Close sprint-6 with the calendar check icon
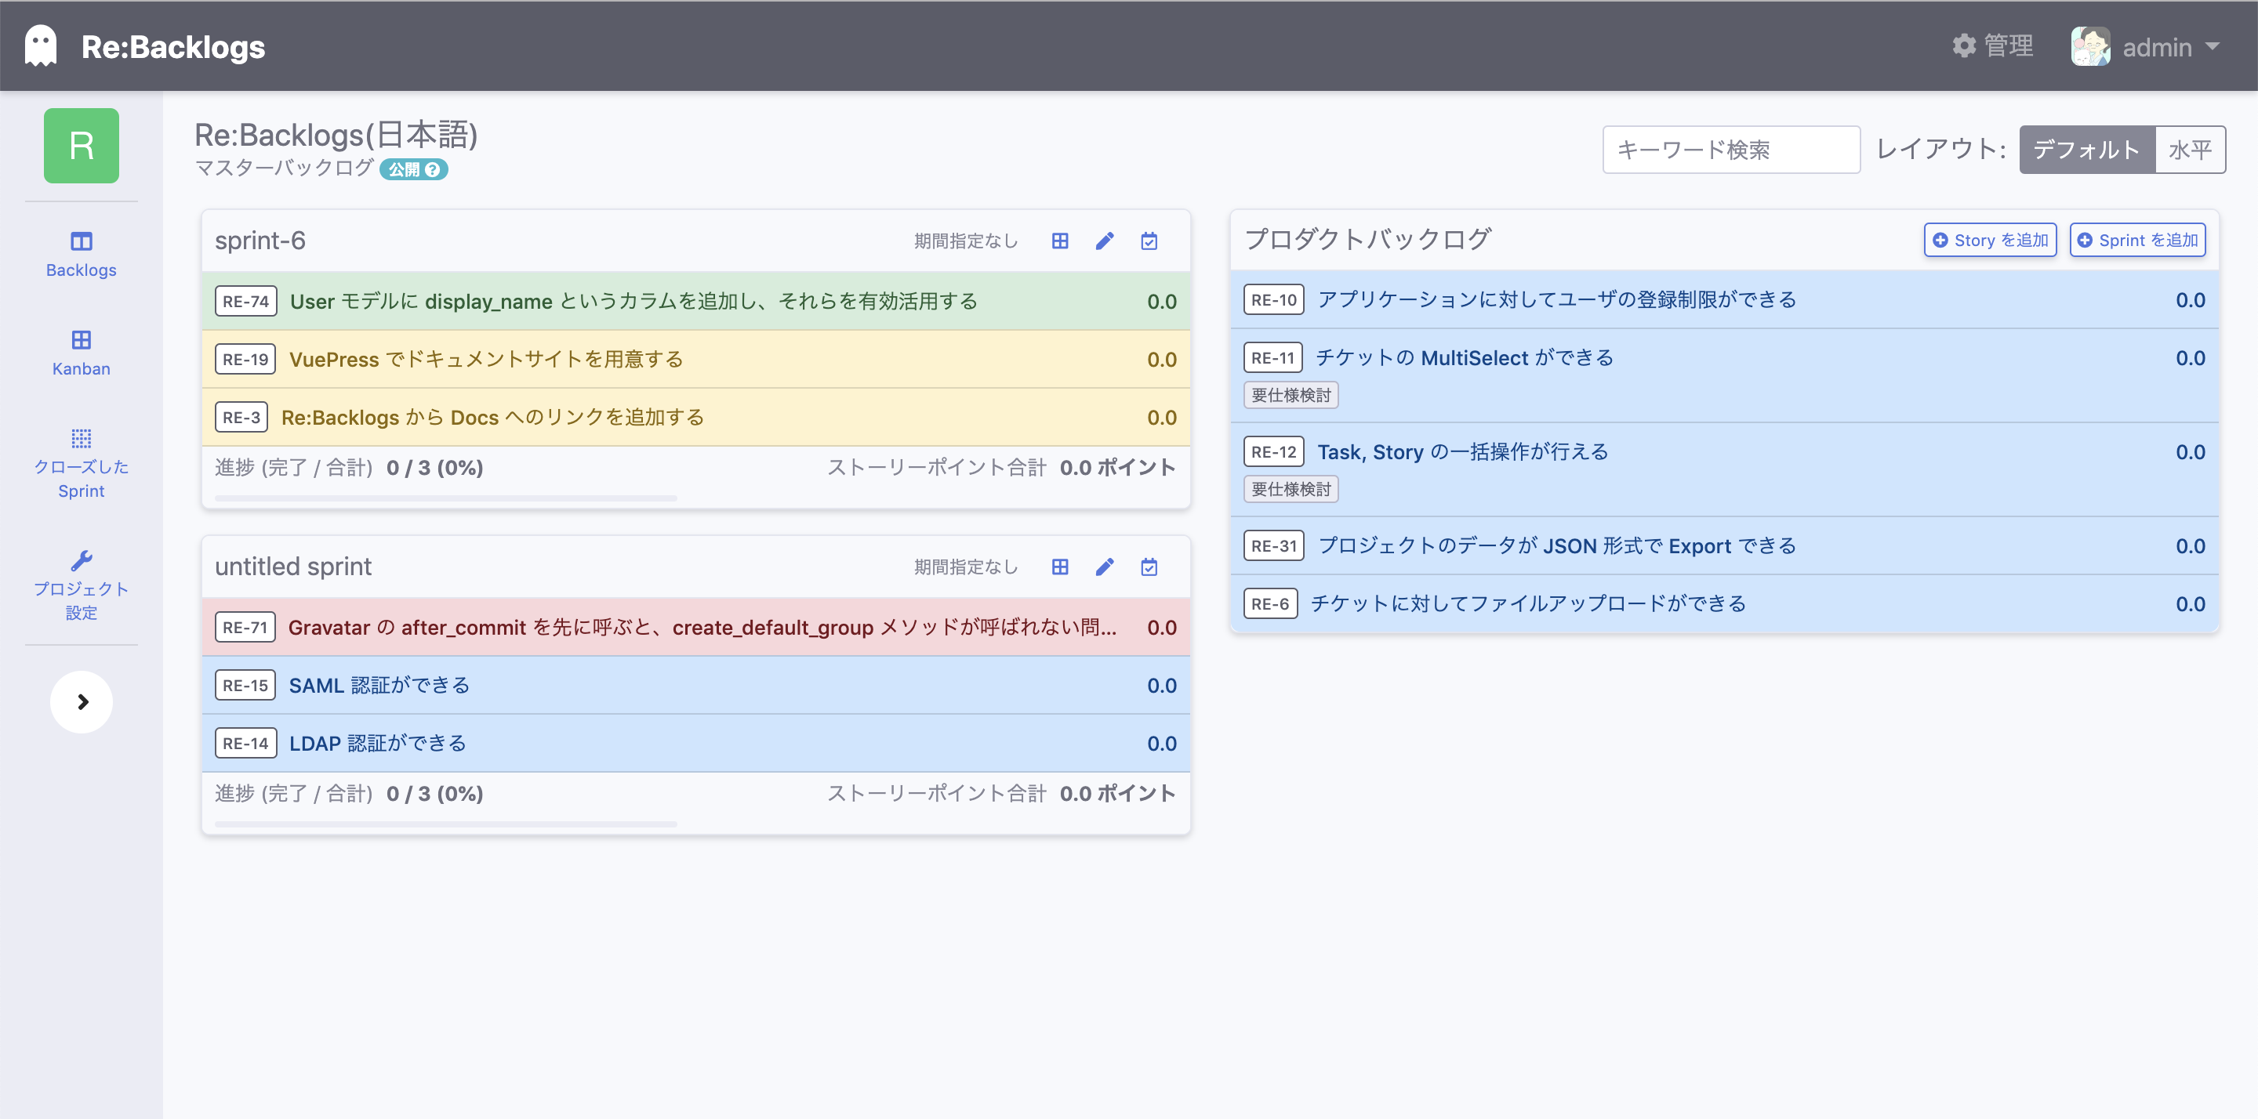 tap(1149, 241)
